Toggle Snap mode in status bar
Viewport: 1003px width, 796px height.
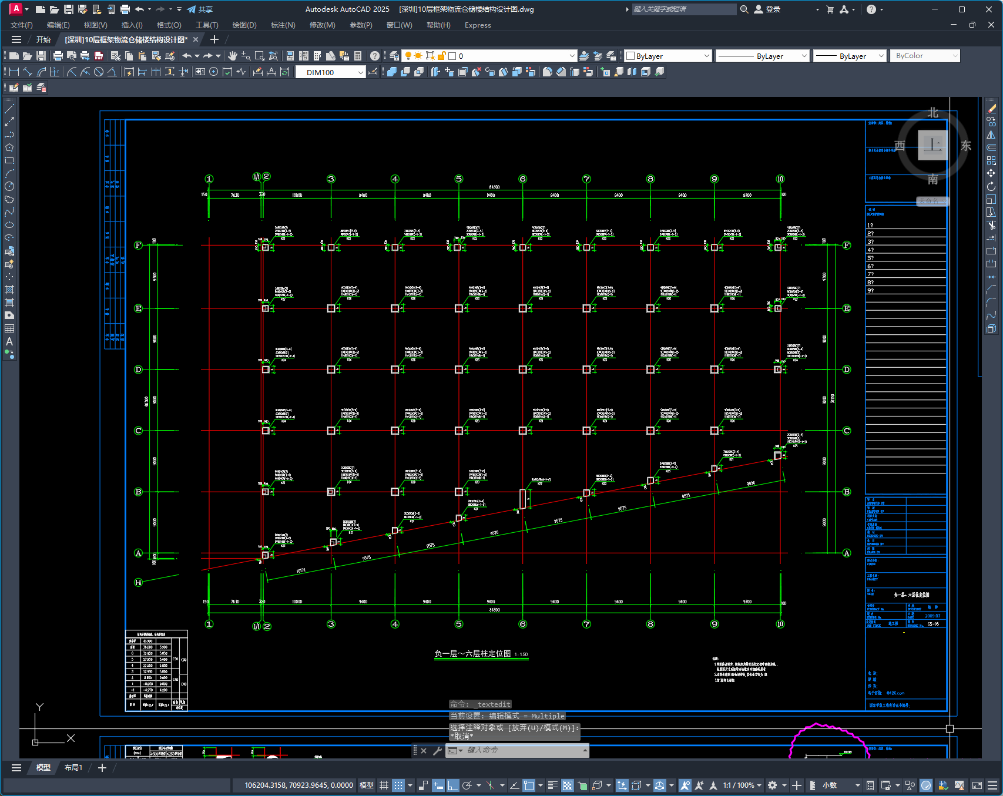click(x=398, y=785)
